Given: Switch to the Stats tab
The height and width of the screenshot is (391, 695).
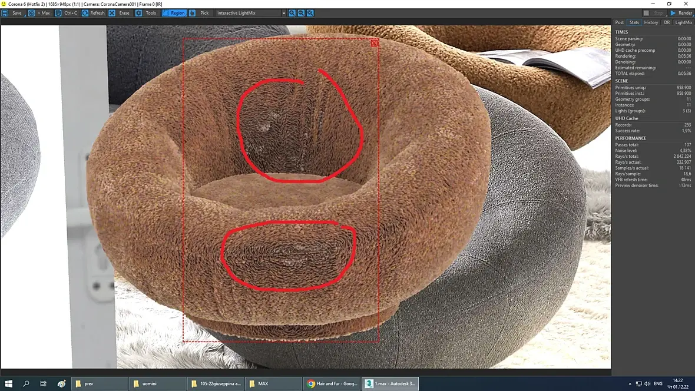Looking at the screenshot, I should point(634,22).
